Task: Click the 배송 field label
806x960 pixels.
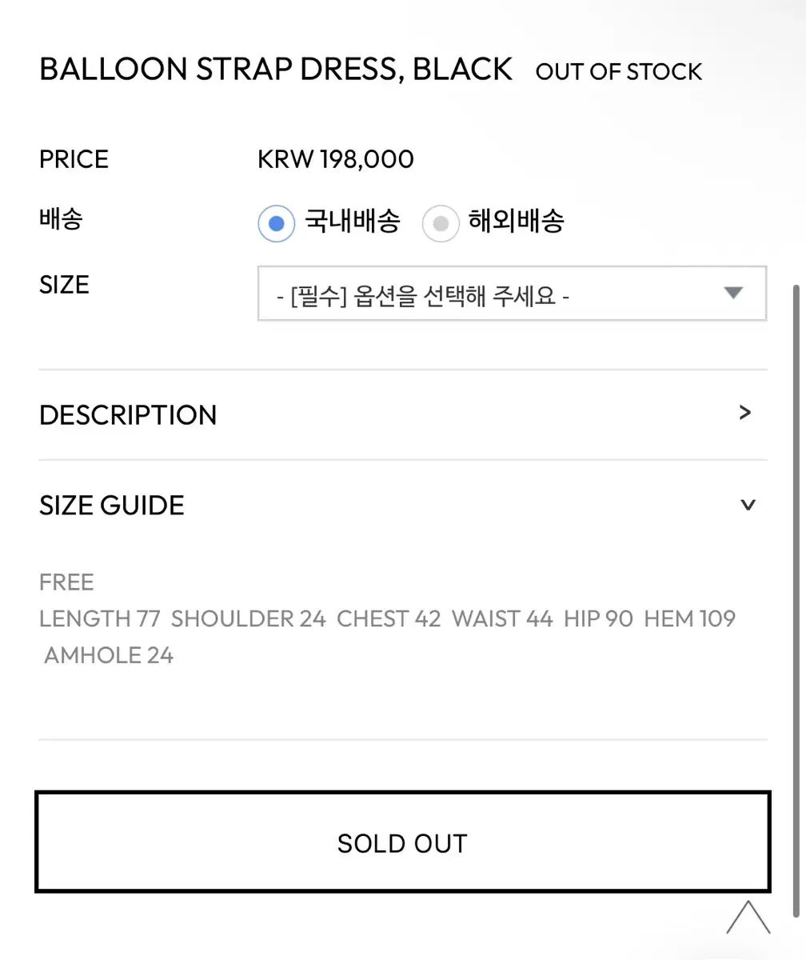Action: pyautogui.click(x=61, y=218)
